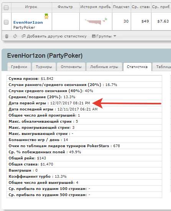
Task: Click the Коэффициент турбо row
Action: click(x=84, y=177)
